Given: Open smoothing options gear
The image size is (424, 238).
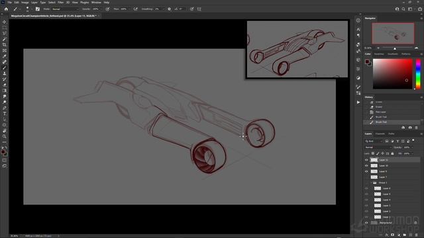Looking at the screenshot, I should (x=170, y=9).
